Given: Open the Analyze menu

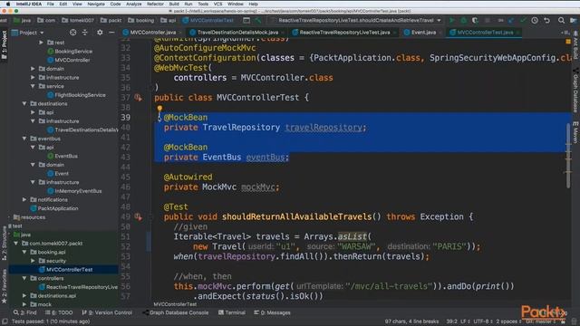Looking at the screenshot, I should coord(133,4).
